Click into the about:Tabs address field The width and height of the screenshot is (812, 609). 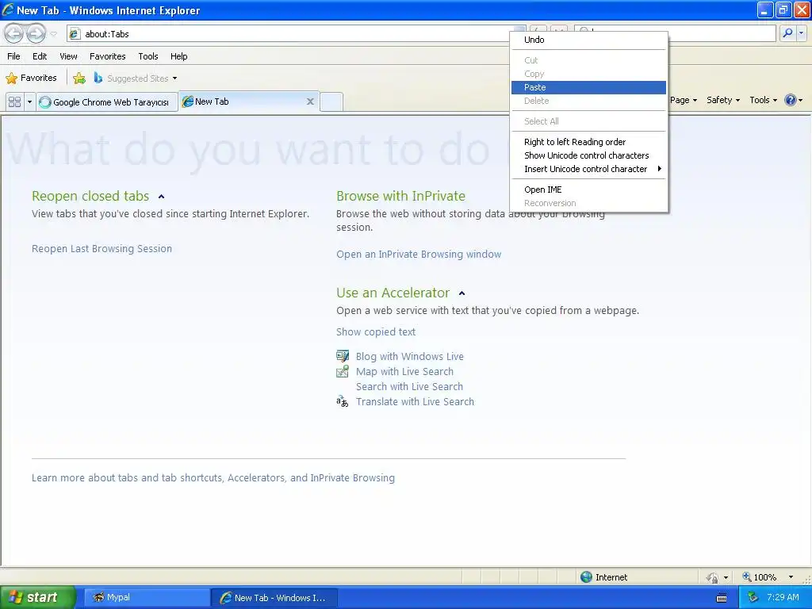(295, 33)
